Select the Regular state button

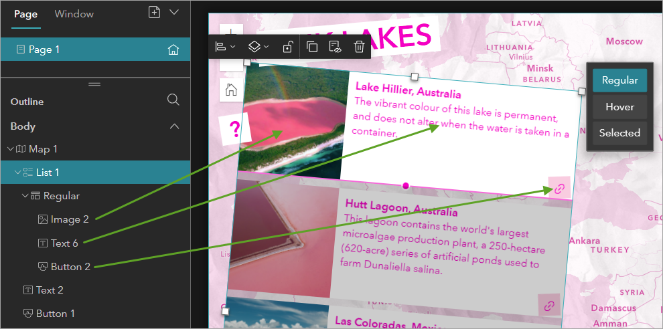[619, 80]
